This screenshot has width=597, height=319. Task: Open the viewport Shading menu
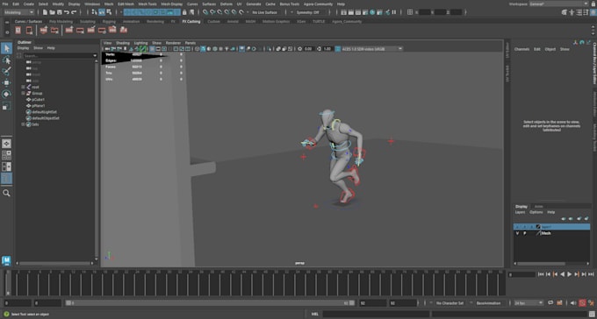click(x=123, y=43)
